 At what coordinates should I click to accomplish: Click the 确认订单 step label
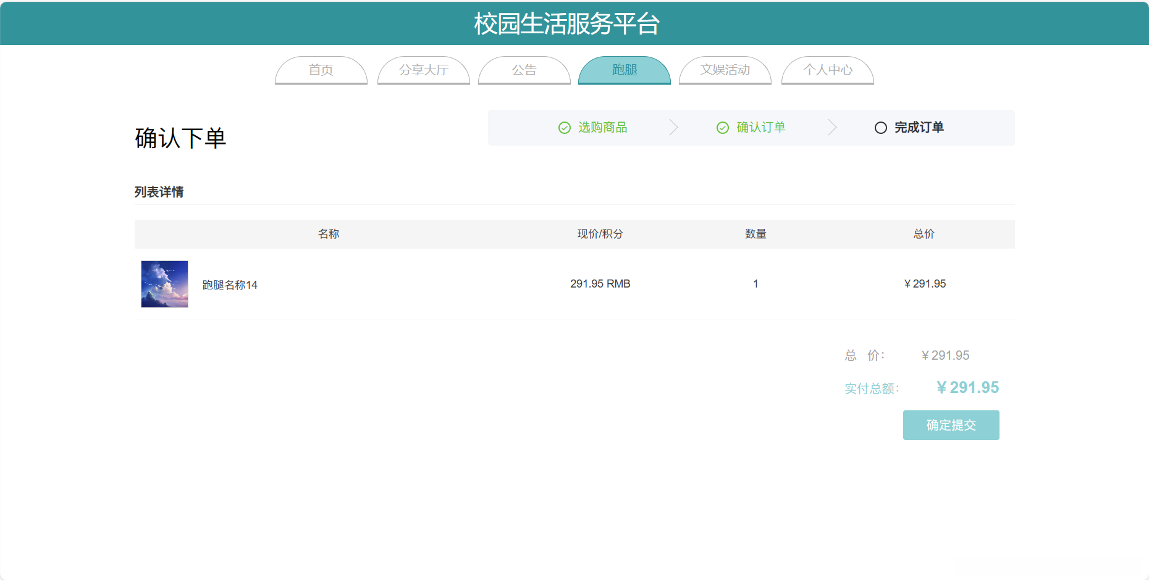click(x=761, y=128)
